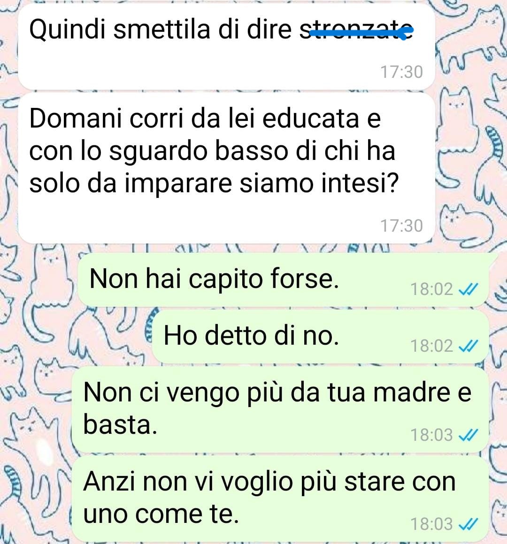Tap read ticks on "Non ci vengo più" message
The width and height of the screenshot is (507, 544).
coord(469,435)
